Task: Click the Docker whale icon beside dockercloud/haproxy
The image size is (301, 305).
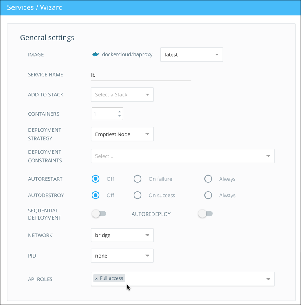Action: pos(95,54)
